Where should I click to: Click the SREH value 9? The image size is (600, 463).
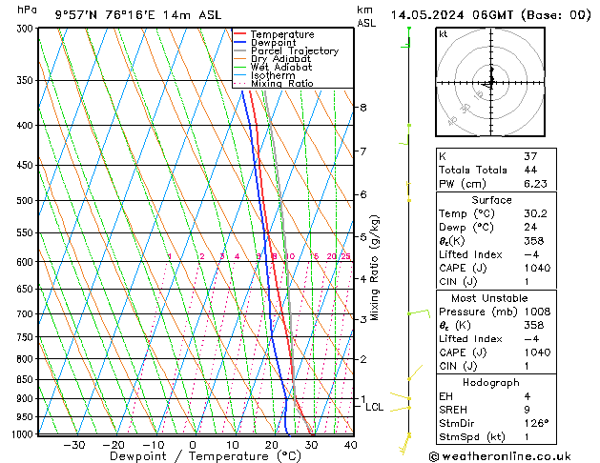point(528,410)
